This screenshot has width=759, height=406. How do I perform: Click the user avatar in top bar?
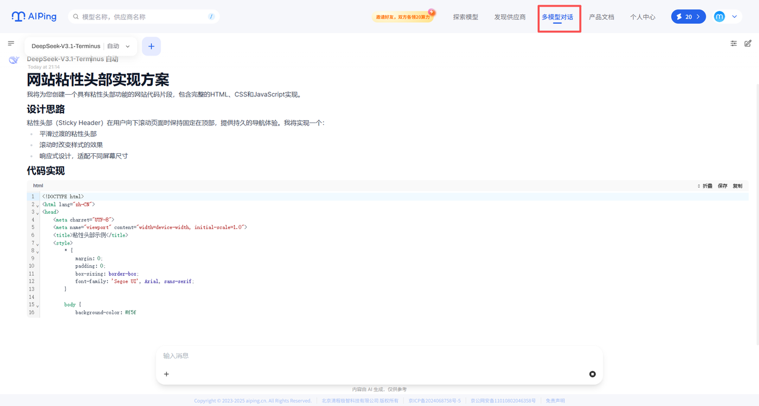719,17
